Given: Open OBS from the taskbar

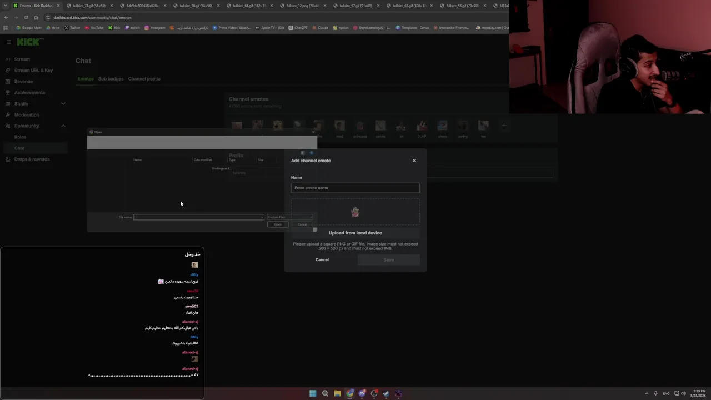Looking at the screenshot, I should (x=374, y=393).
